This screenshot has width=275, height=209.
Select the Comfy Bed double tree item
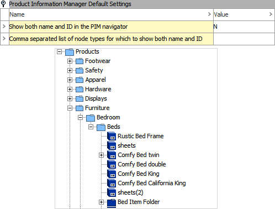tap(142, 164)
